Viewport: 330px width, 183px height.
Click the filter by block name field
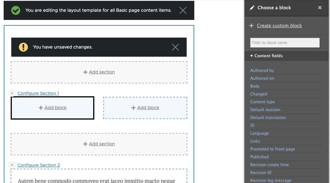(285, 42)
